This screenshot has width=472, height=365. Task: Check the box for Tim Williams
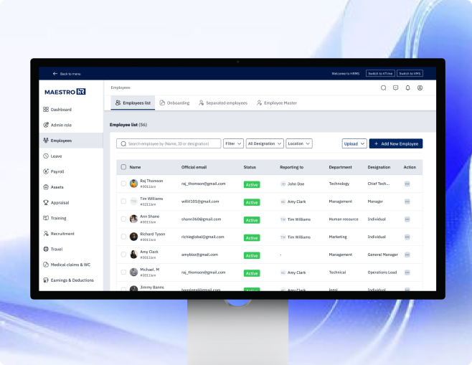tap(123, 202)
